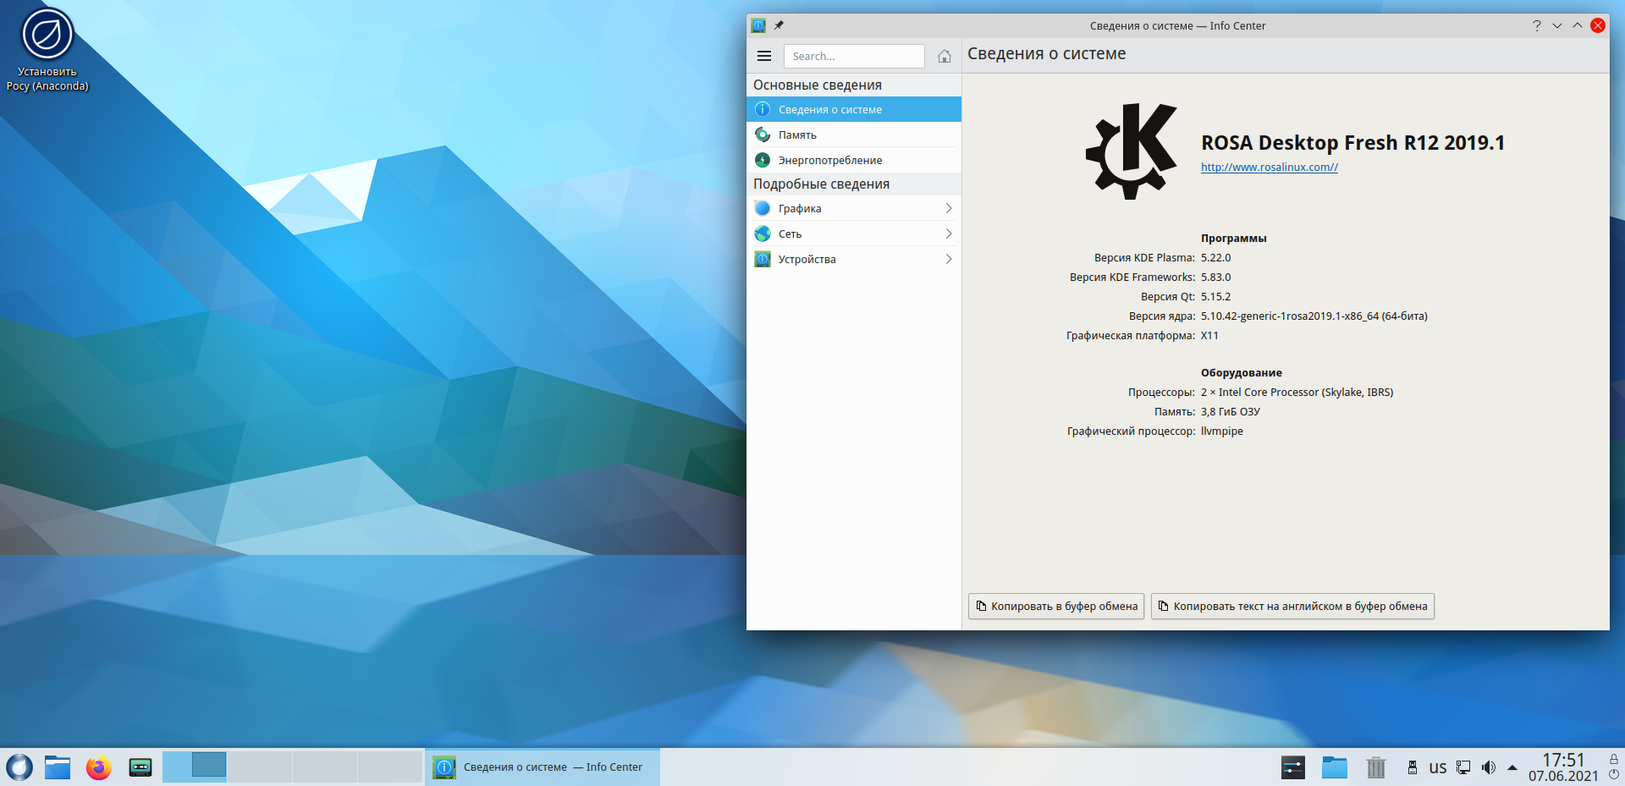Open the application launcher in the taskbar
This screenshot has height=786, width=1625.
click(19, 767)
